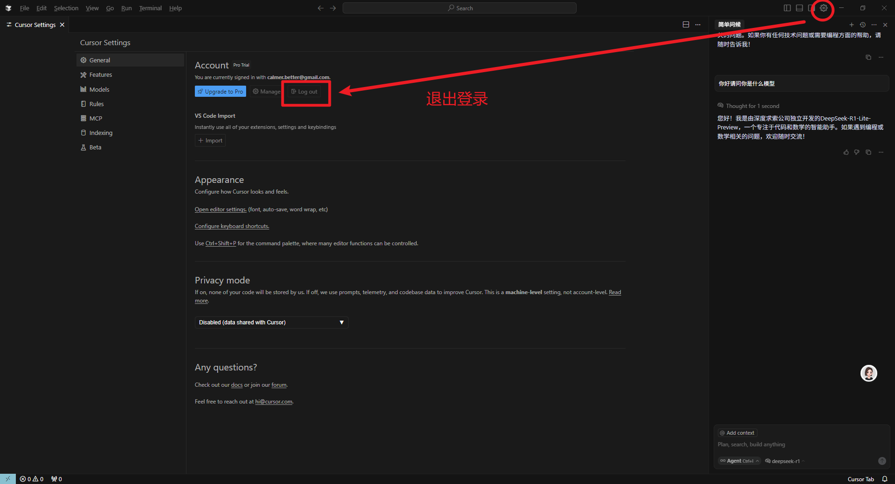Send the chat message arrow button
This screenshot has width=895, height=484.
(882, 461)
